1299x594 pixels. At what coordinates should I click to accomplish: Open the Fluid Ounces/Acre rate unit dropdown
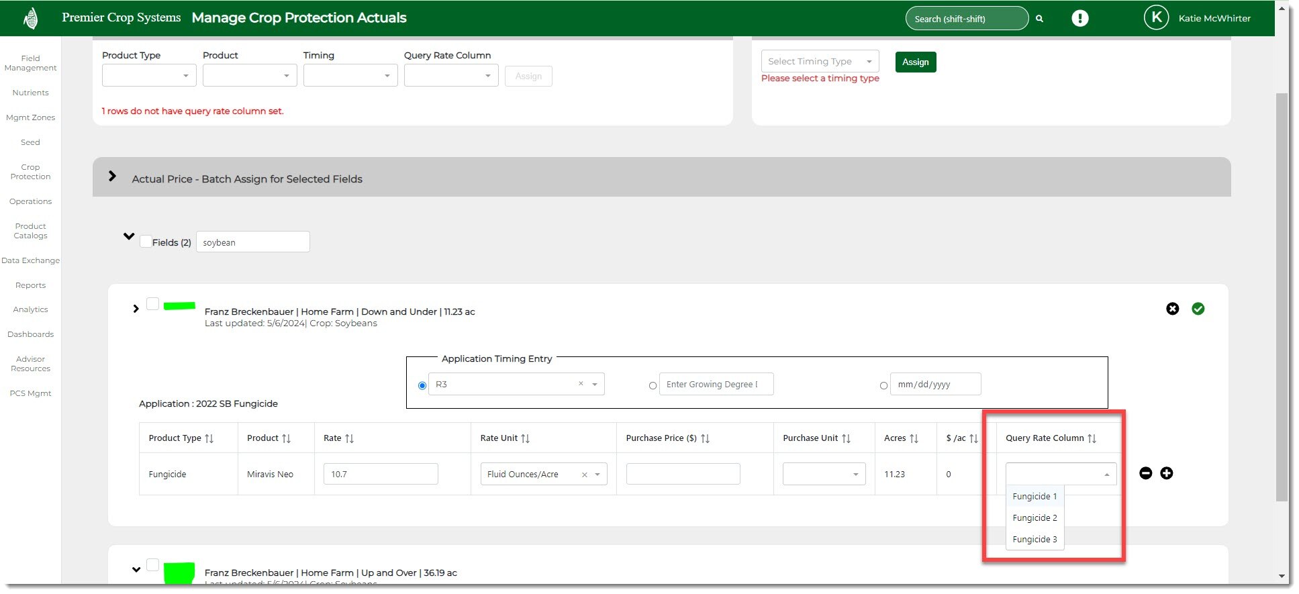pos(597,475)
